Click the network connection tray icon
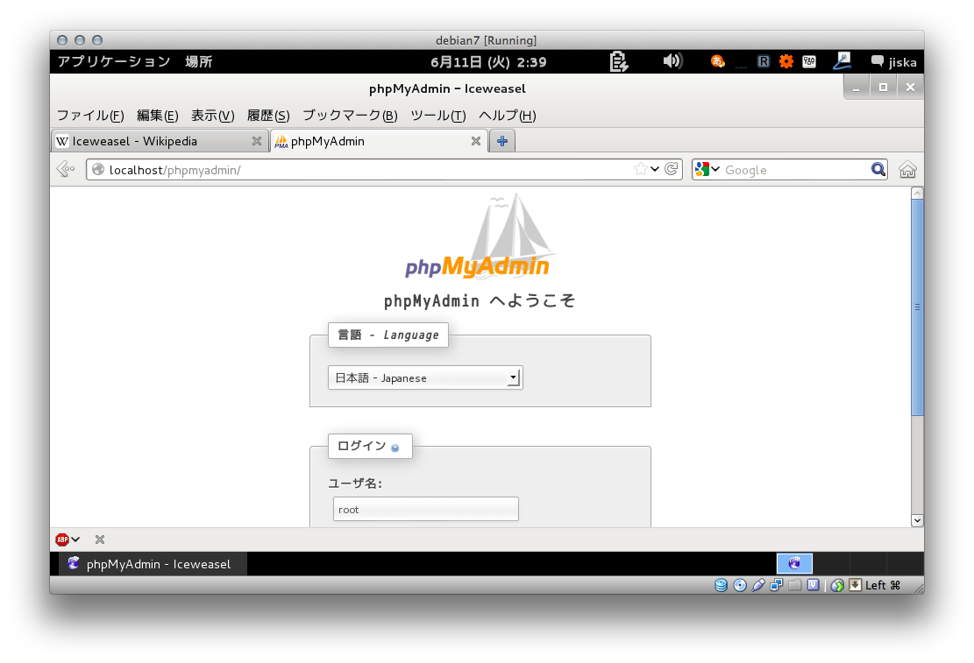 842,60
